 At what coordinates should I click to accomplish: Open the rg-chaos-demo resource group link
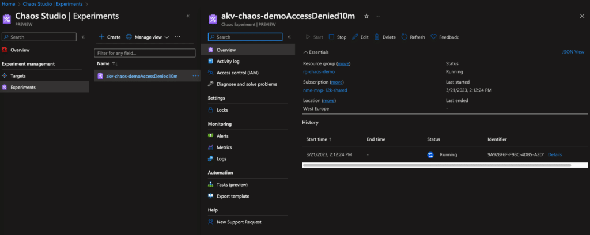click(319, 72)
